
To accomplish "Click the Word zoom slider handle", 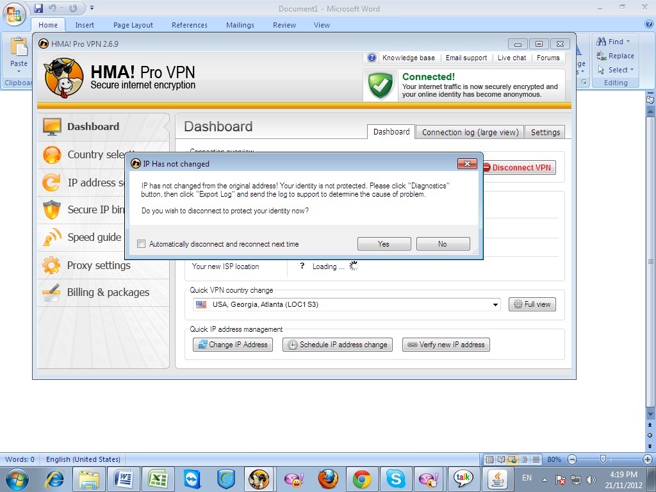I will (602, 459).
